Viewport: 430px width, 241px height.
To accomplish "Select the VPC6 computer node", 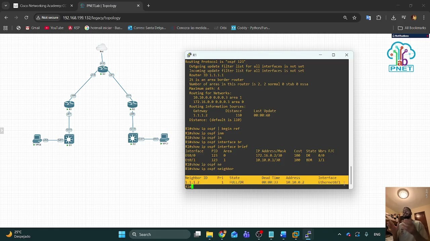I will (37, 139).
